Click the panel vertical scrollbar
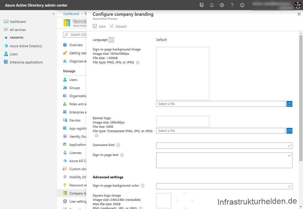This screenshot has height=209, width=303. click(x=301, y=98)
